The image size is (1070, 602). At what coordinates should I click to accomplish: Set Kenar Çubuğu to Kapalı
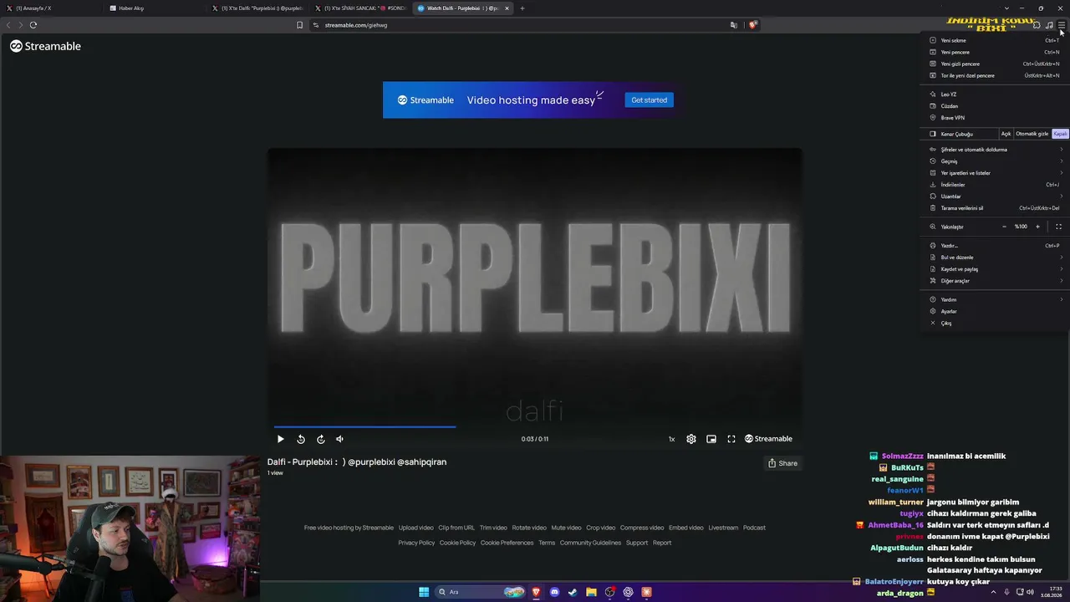[x=1060, y=134]
